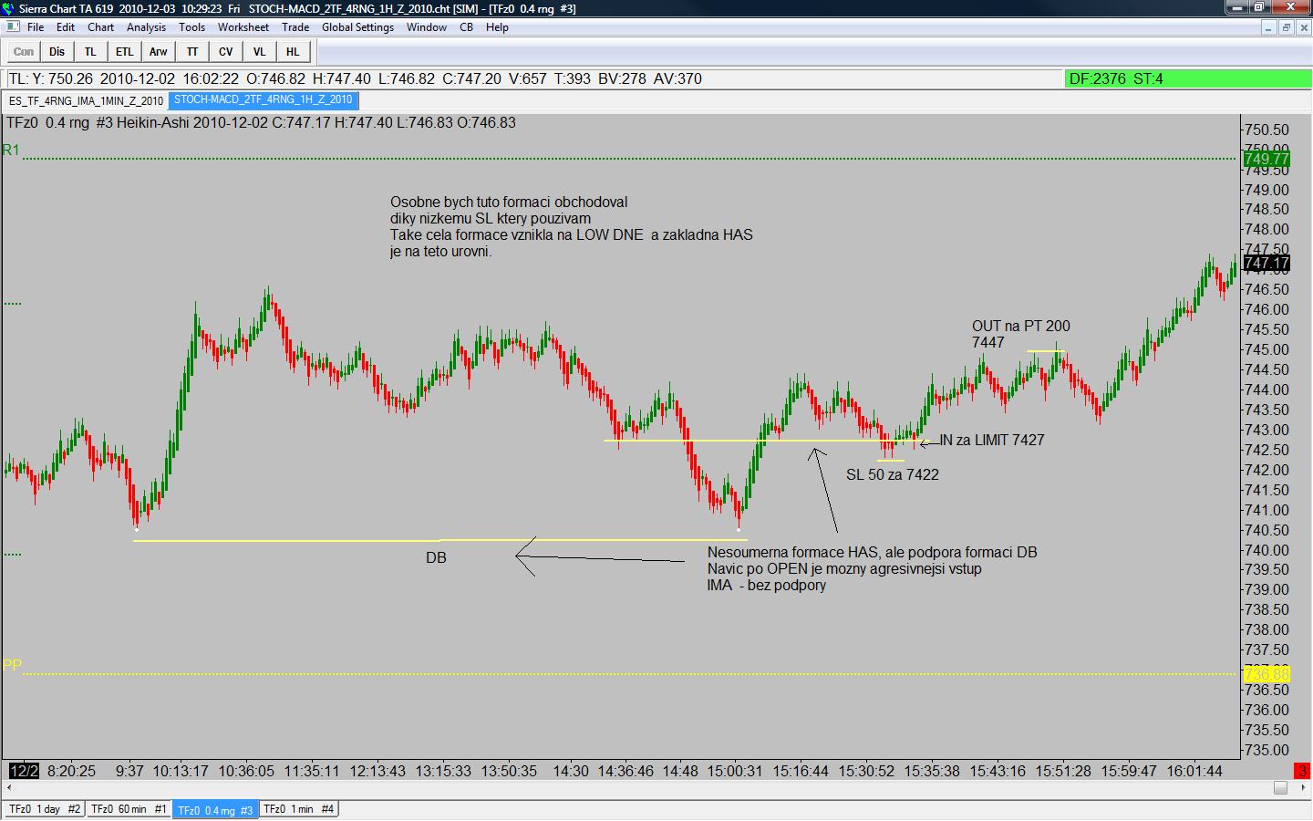Click the 16:01:44 time axis label
1313x821 pixels.
point(1194,771)
